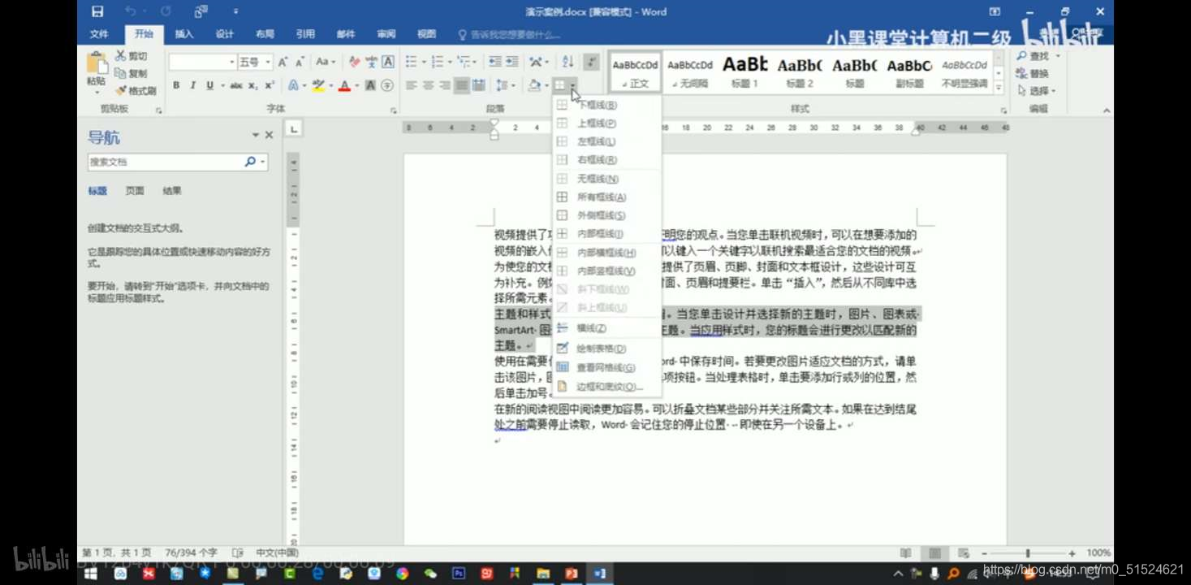
Task: Open Photoshop from the taskbar
Action: pyautogui.click(x=459, y=574)
